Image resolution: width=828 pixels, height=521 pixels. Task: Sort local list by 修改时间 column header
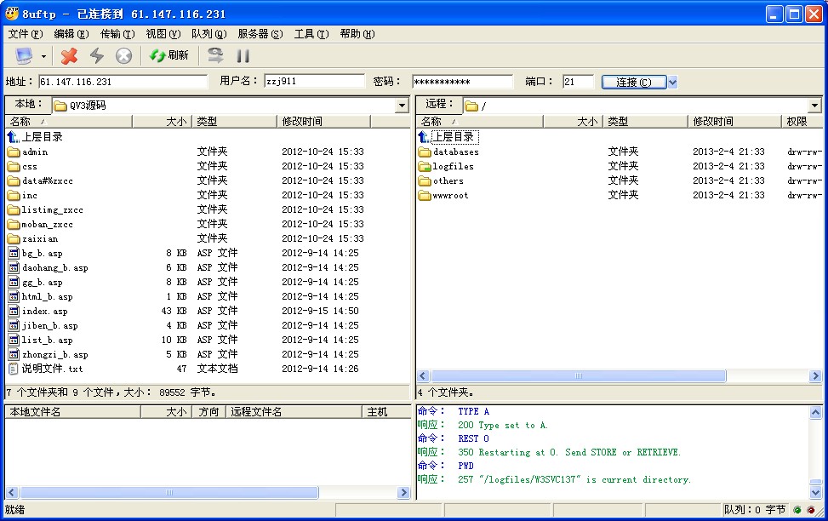[323, 122]
